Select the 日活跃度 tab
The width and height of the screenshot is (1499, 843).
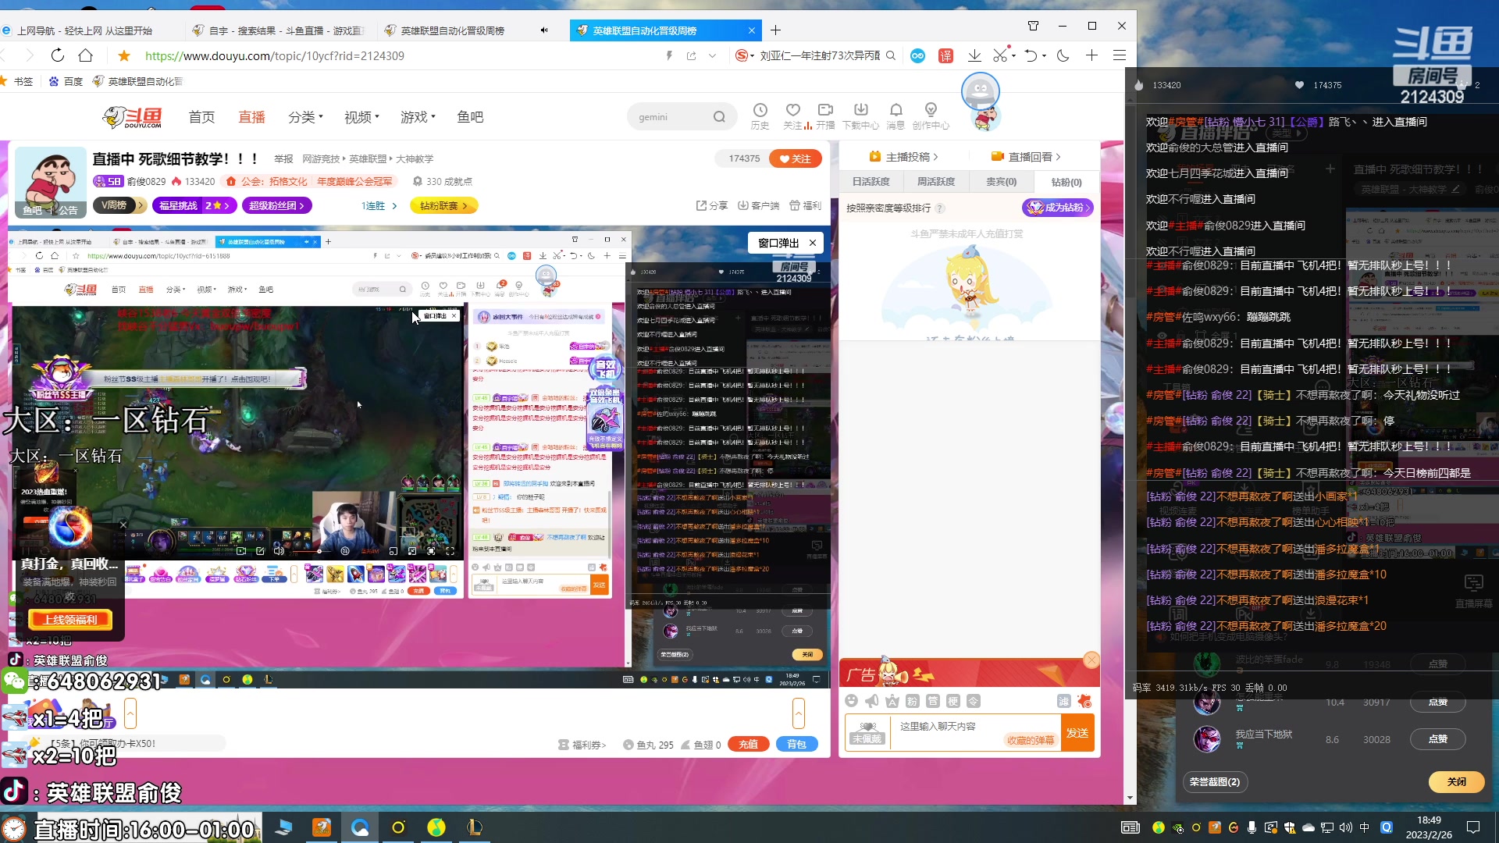(x=871, y=182)
